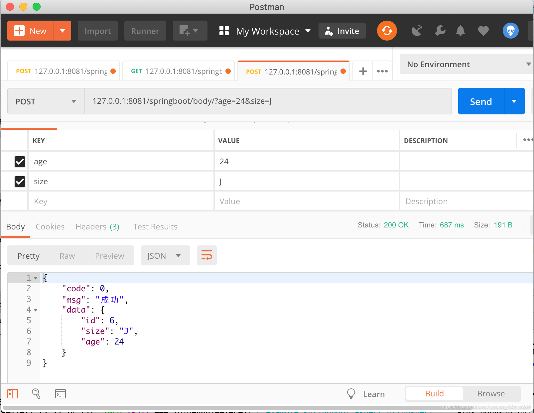Edit the size value J cell
This screenshot has height=413, width=534.
(307, 181)
